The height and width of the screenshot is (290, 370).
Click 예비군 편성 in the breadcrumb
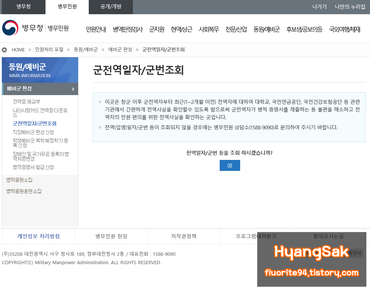(120, 50)
